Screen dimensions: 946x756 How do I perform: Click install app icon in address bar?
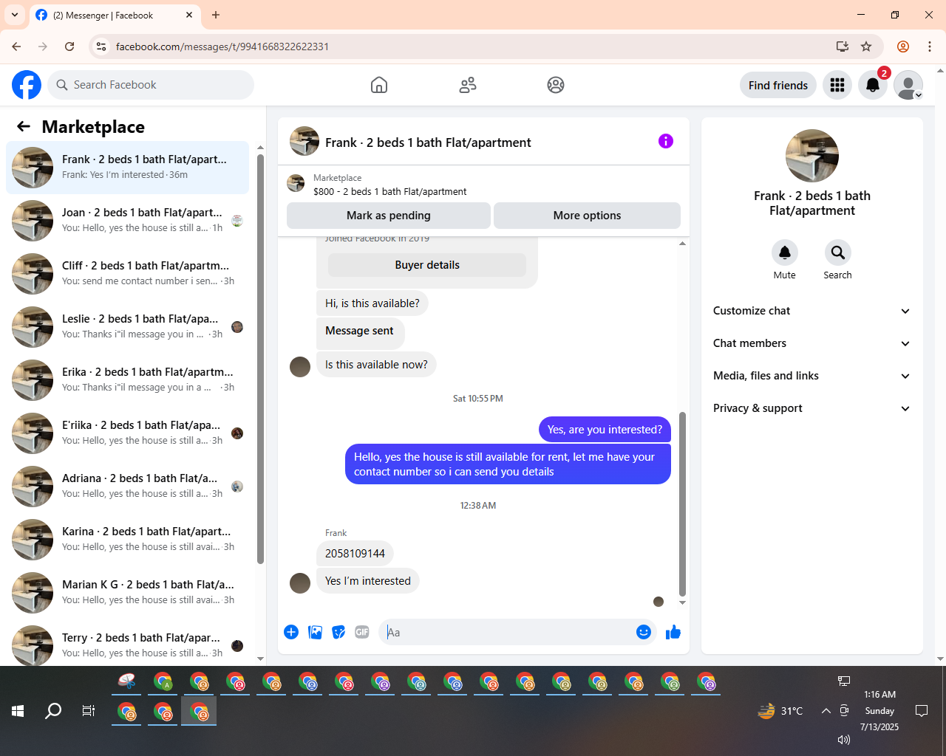tap(843, 47)
